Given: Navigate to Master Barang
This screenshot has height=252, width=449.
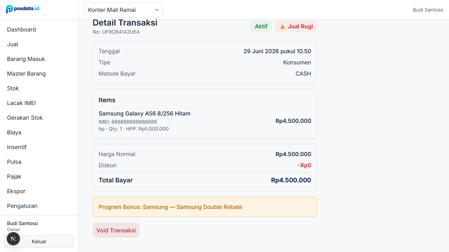Looking at the screenshot, I should click(x=26, y=73).
